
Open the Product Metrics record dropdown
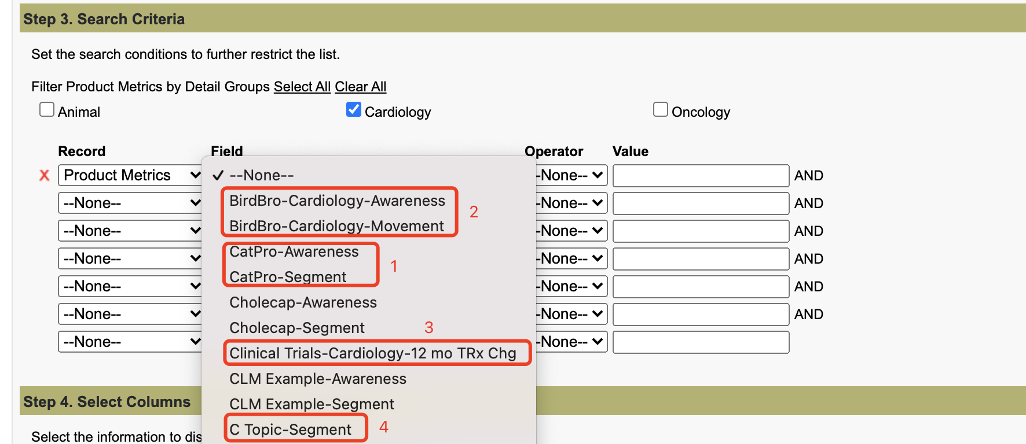[x=130, y=175]
